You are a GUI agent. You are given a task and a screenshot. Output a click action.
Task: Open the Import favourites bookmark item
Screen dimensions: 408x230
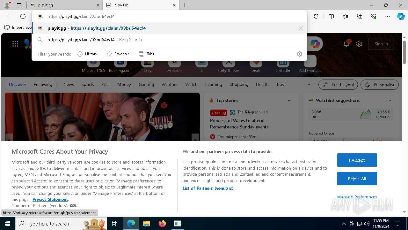click(18, 27)
